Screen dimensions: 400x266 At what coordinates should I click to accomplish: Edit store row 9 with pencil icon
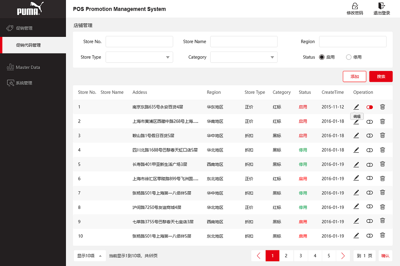(x=356, y=221)
